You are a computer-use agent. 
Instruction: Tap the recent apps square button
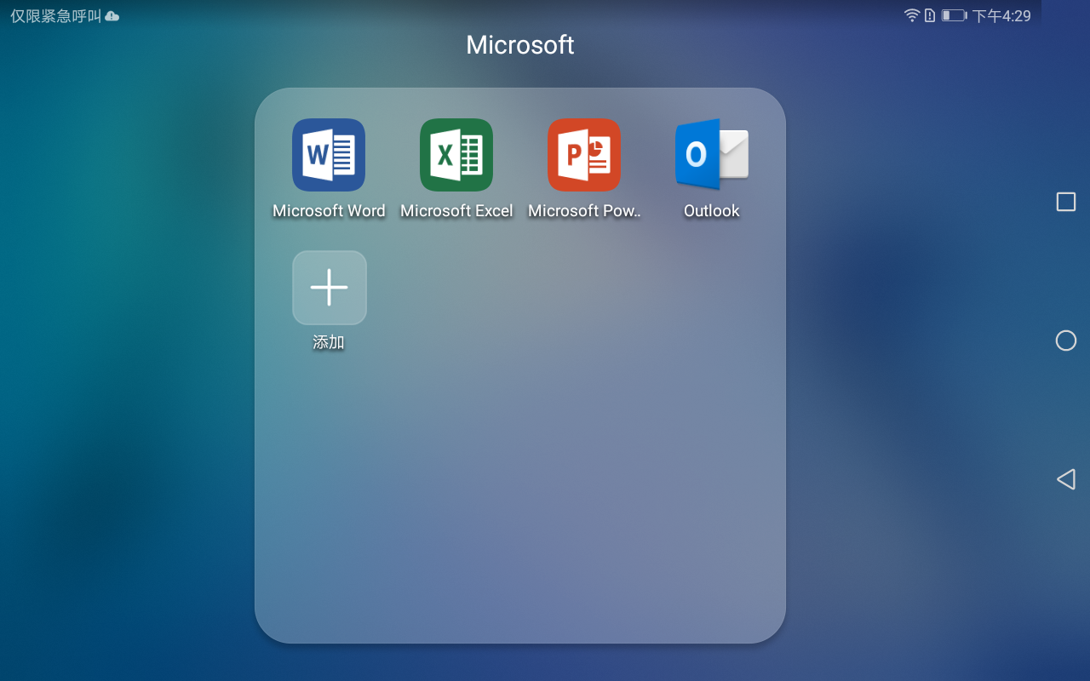pos(1066,202)
